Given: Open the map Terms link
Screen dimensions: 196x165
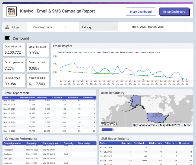Looking at the screenshot, I should click(187, 125).
